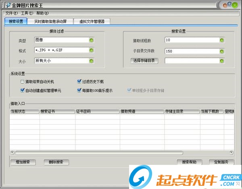Click the horizontal scrollbar thumb
242x189 pixels.
[x=99, y=153]
